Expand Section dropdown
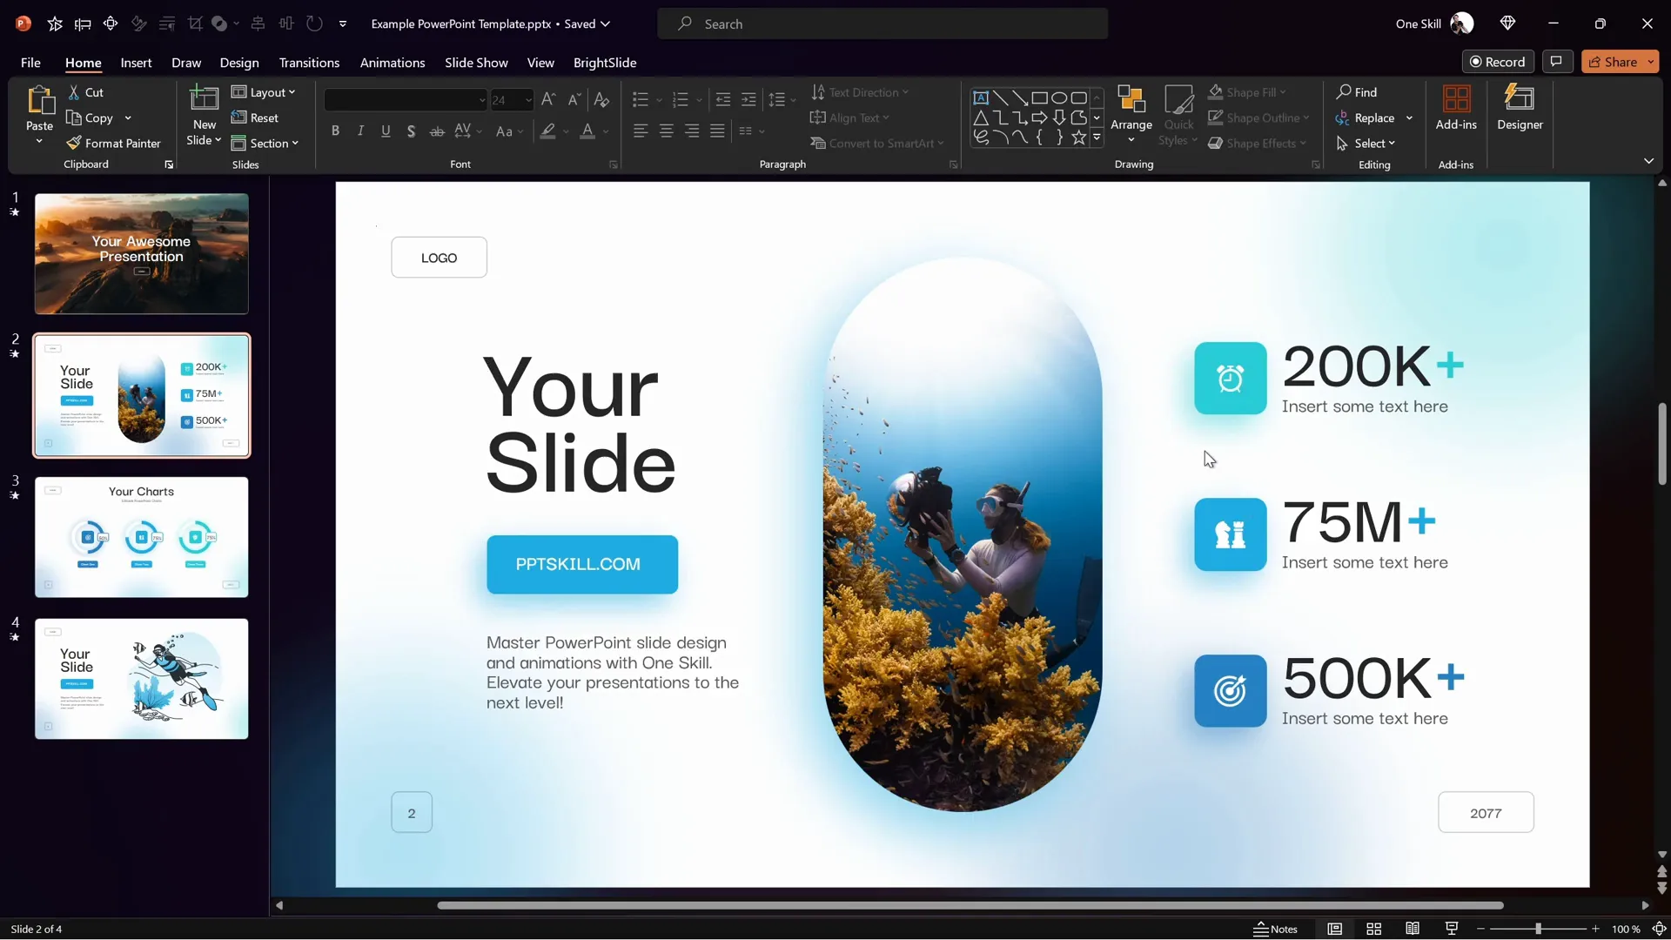Viewport: 1671px width, 940px height. pos(265,143)
